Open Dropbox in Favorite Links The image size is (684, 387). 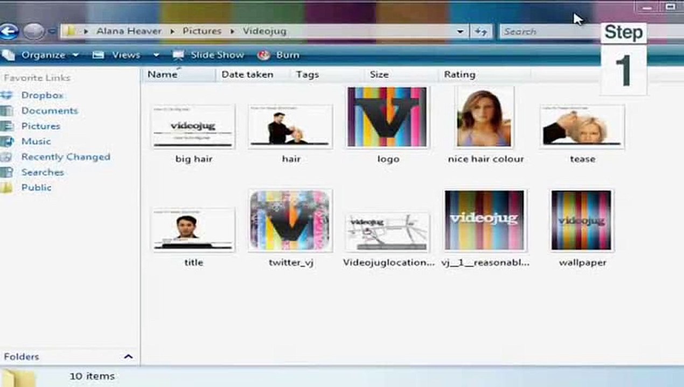tap(42, 95)
